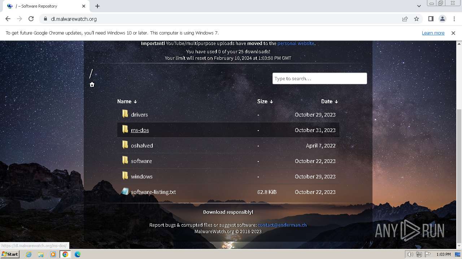
Task: Click the windows folder icon
Action: 125,176
